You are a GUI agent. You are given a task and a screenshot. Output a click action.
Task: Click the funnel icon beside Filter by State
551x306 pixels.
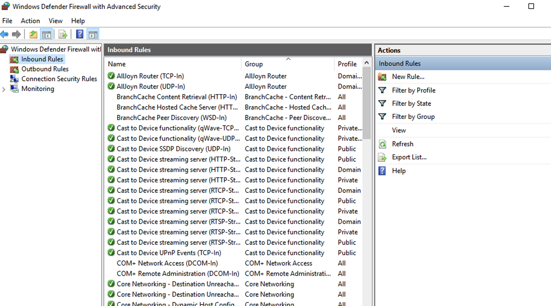point(382,103)
